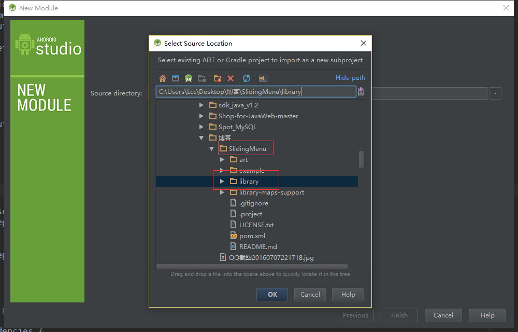Click the tree's horizontal scrollbar
This screenshot has width=518, height=332.
tap(252, 267)
